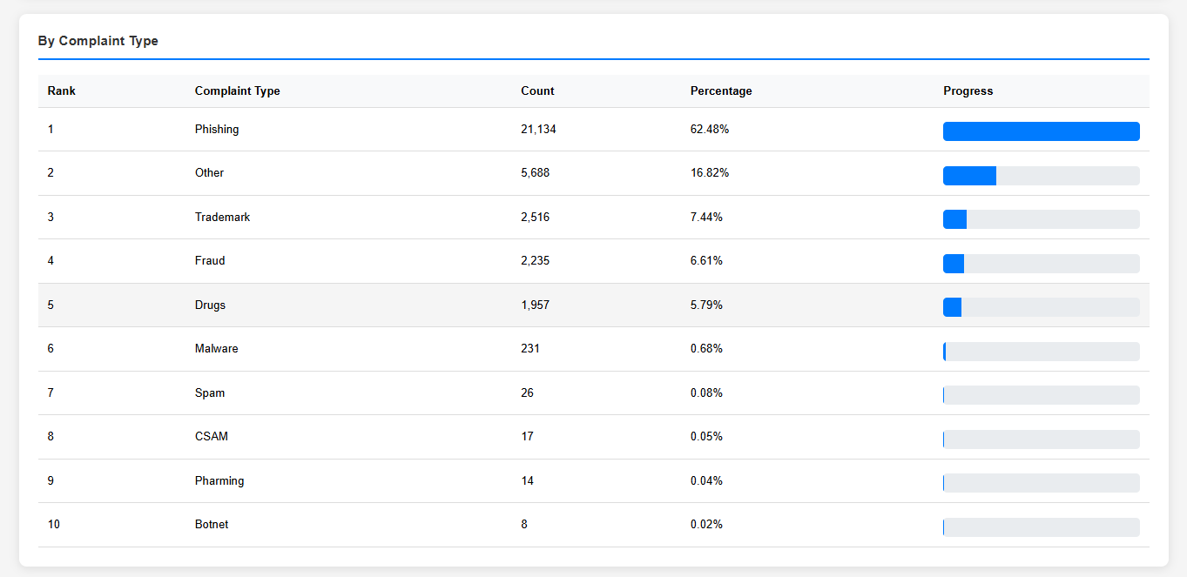
Task: Click the Phishing count 21,134
Action: pos(538,130)
